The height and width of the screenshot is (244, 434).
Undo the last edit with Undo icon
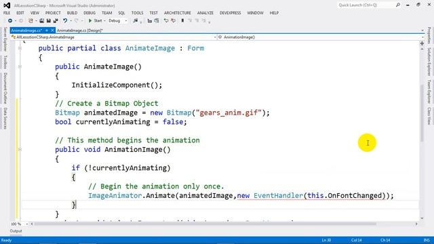click(65, 21)
